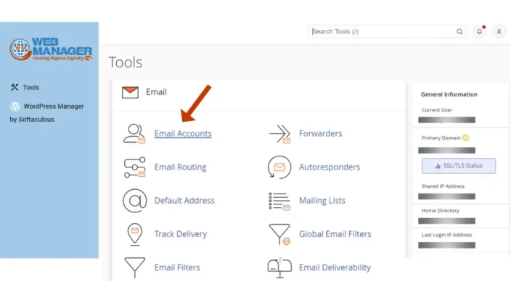The image size is (511, 287).
Task: Open the Email Accounts icon
Action: coord(134,133)
